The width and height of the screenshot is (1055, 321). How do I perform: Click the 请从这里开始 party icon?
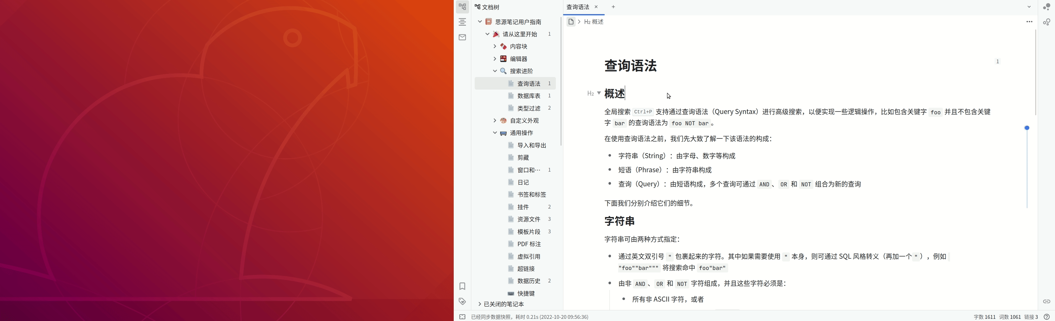(496, 34)
